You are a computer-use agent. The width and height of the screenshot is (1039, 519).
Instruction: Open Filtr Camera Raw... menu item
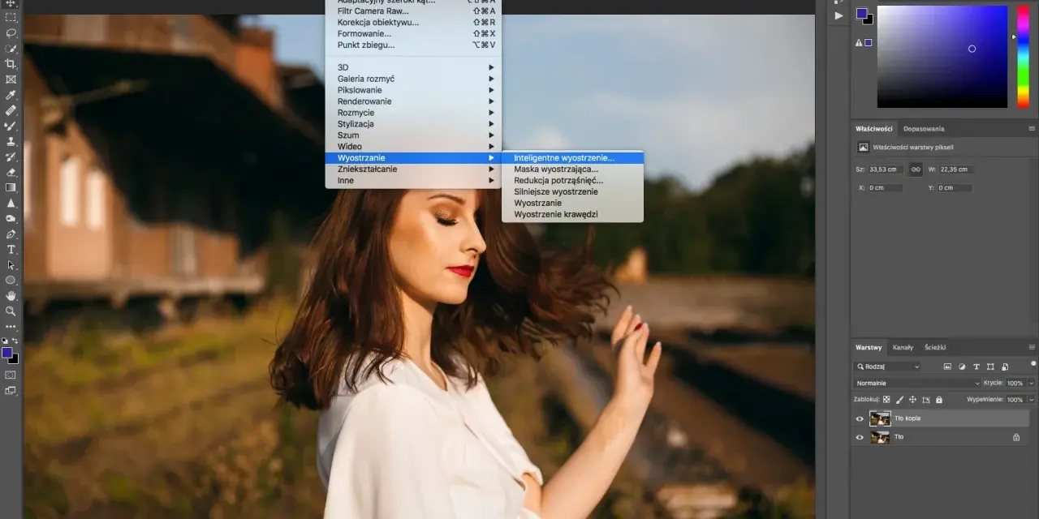point(413,11)
